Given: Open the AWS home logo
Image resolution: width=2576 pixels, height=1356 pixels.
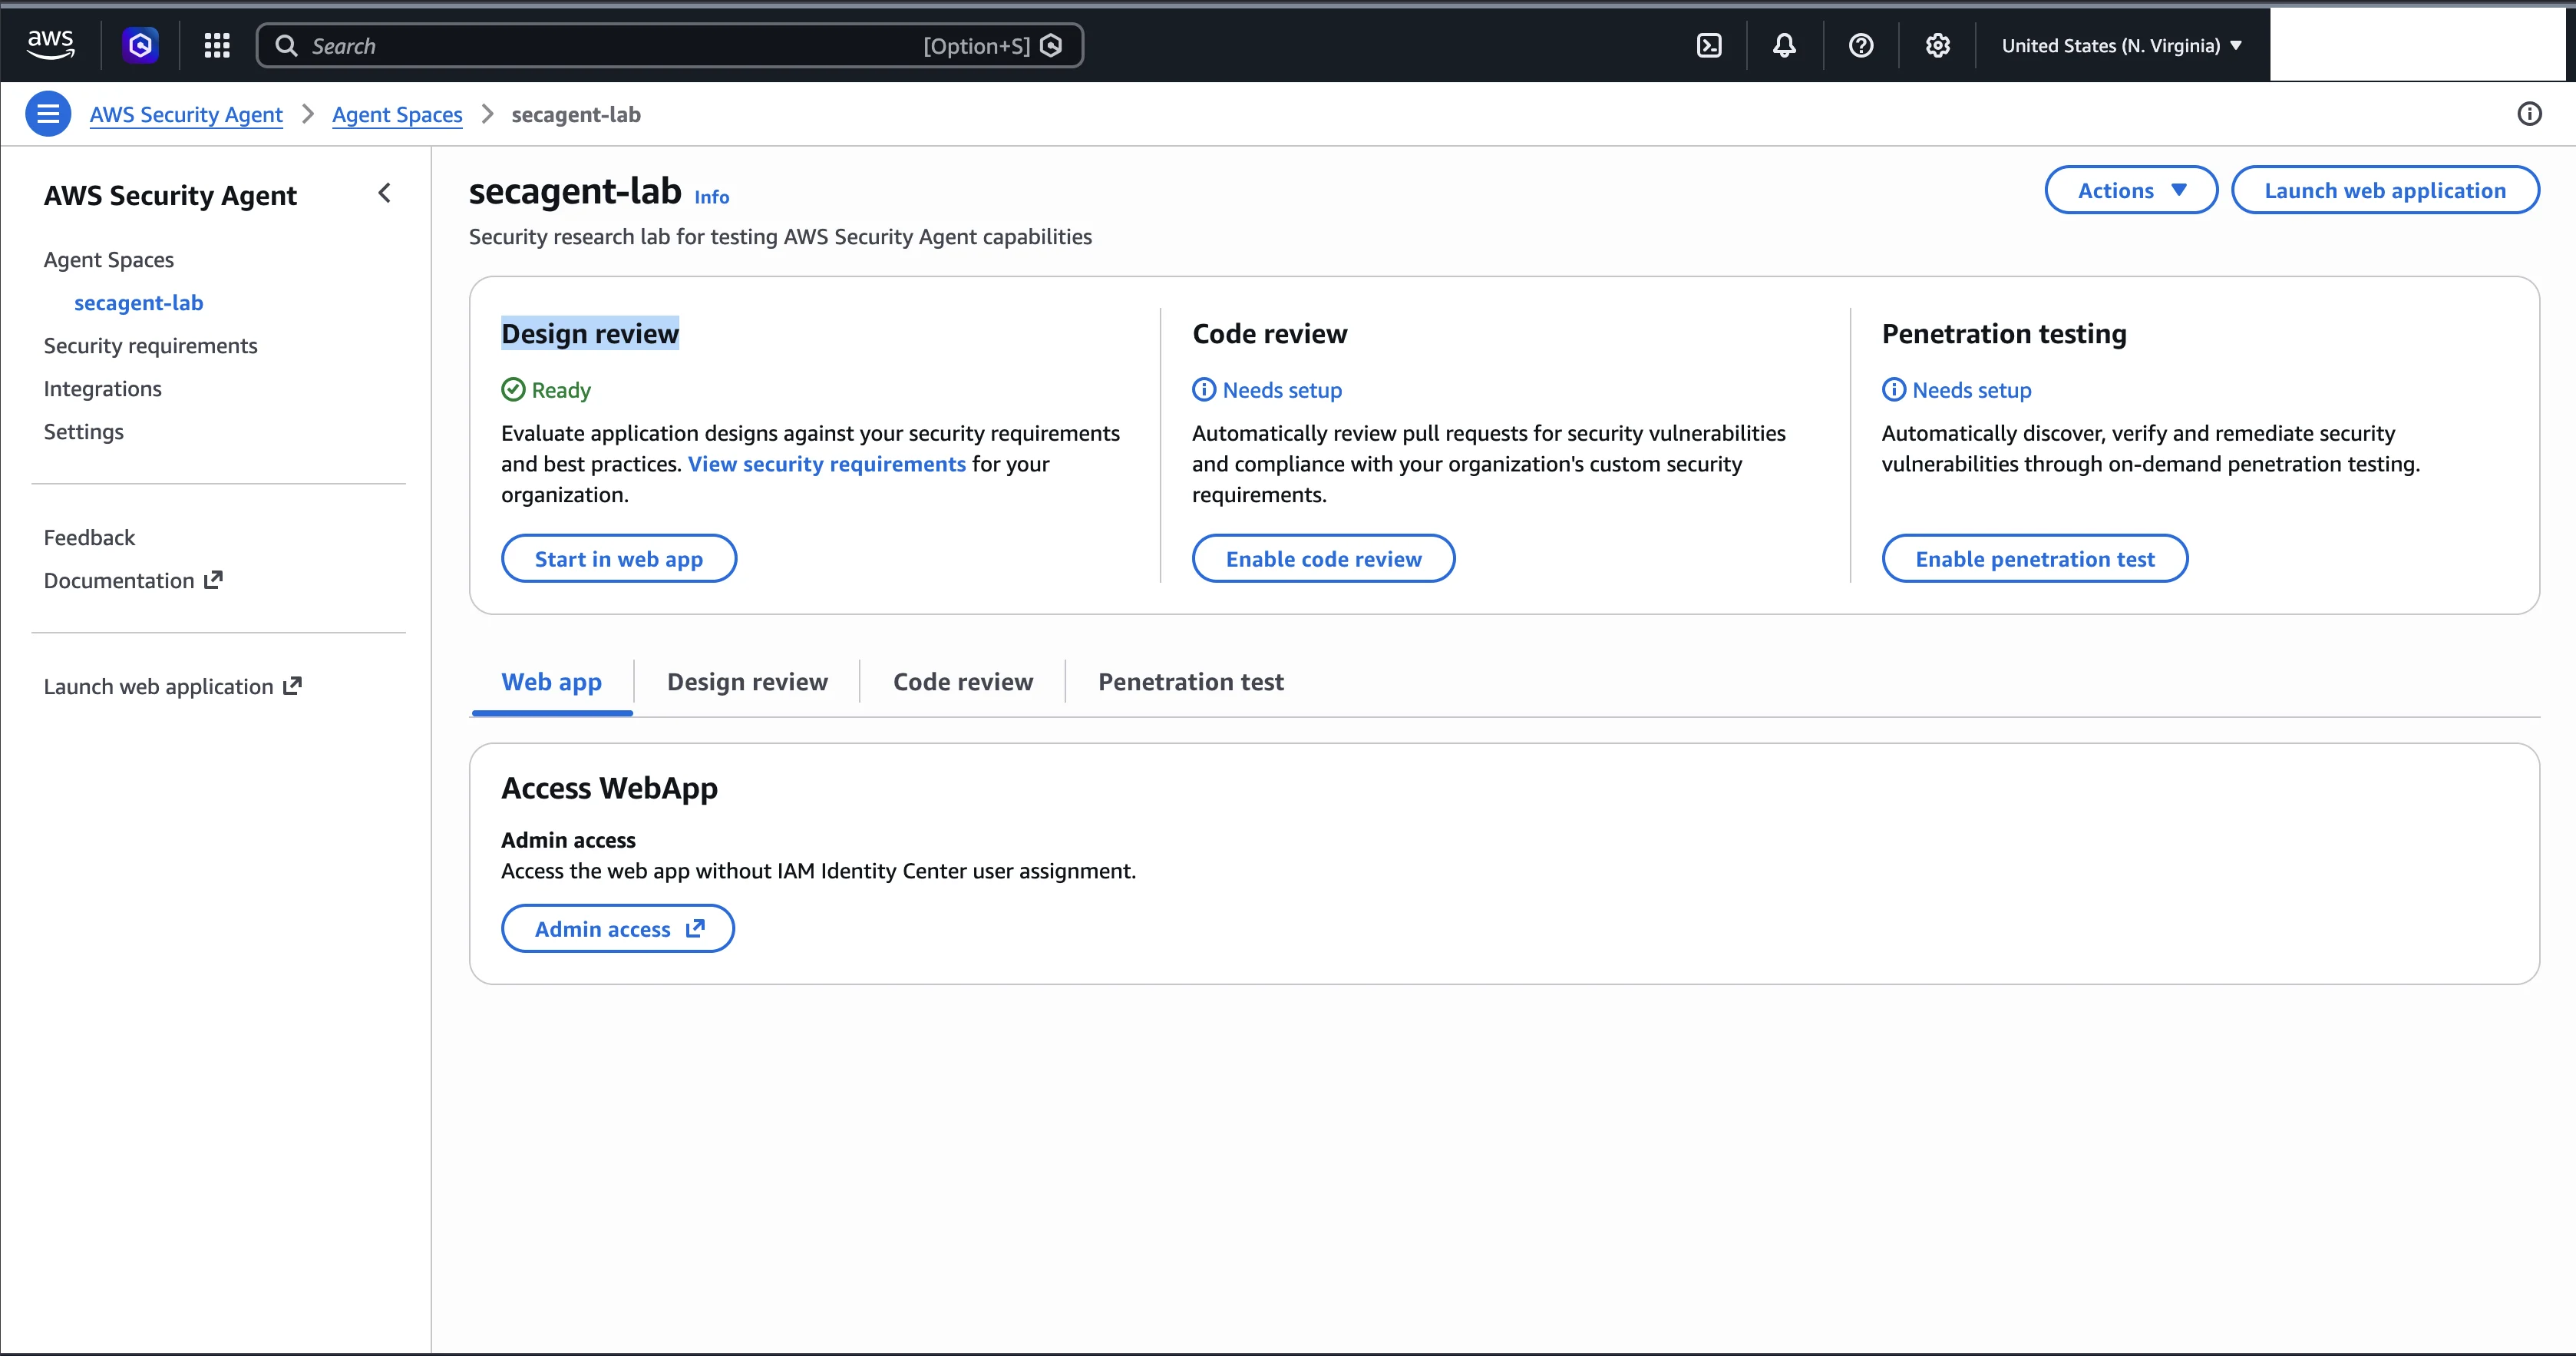Looking at the screenshot, I should 50,45.
